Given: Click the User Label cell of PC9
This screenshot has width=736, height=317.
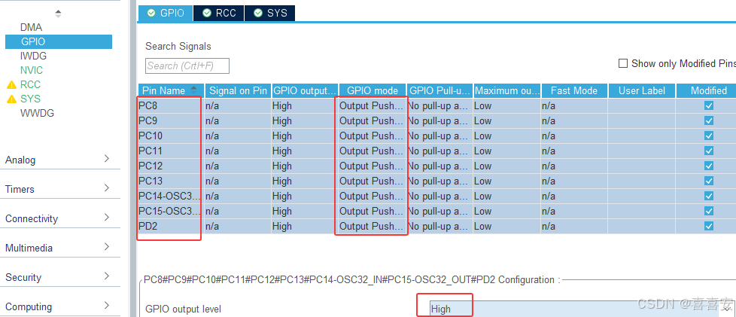Looking at the screenshot, I should click(x=642, y=120).
